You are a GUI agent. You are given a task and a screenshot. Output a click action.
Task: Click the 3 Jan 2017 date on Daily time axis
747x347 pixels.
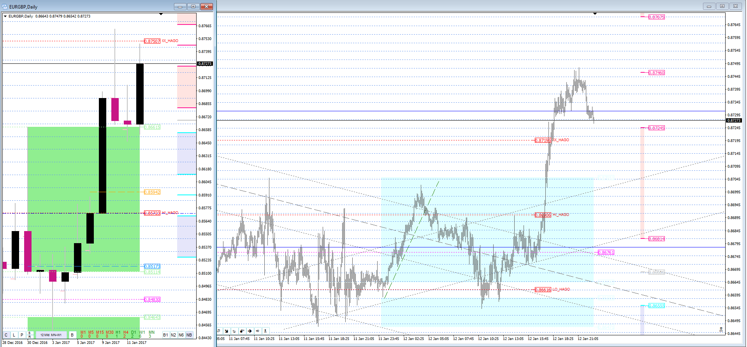(61, 343)
